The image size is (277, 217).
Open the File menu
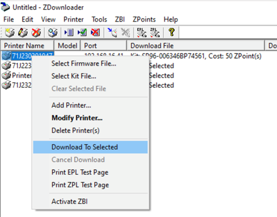pyautogui.click(x=8, y=19)
